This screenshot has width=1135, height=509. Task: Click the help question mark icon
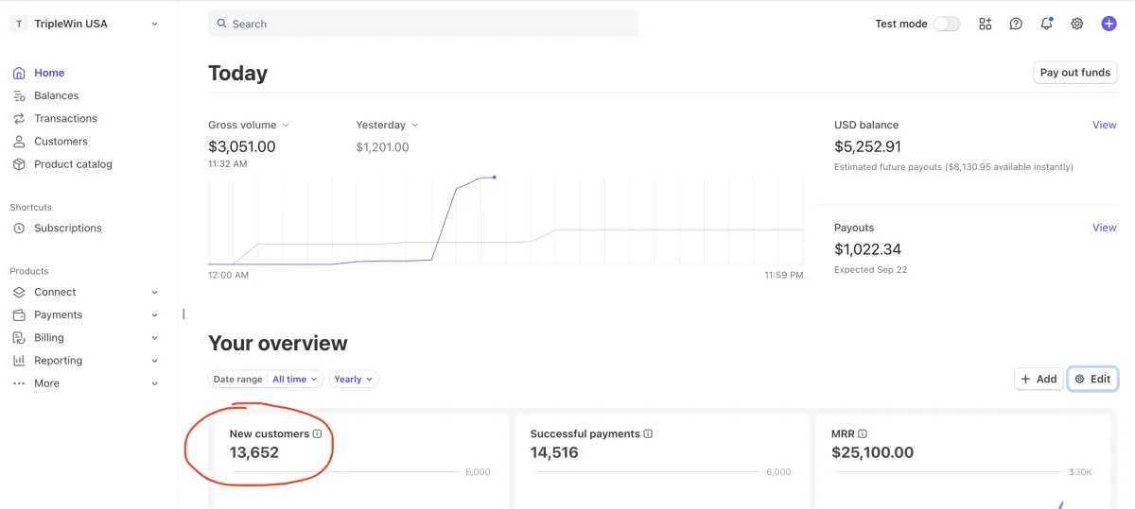pyautogui.click(x=1016, y=24)
